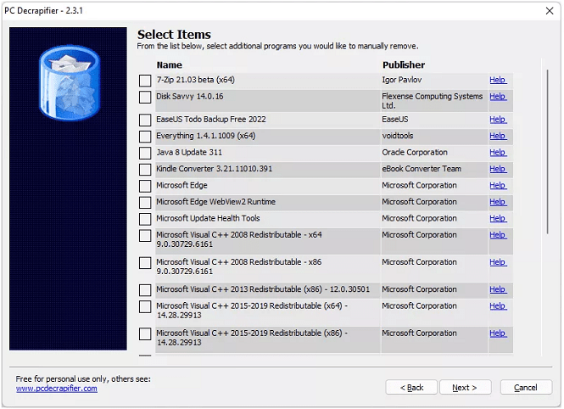This screenshot has width=564, height=409.
Task: Continue with the Next > button
Action: (x=465, y=388)
